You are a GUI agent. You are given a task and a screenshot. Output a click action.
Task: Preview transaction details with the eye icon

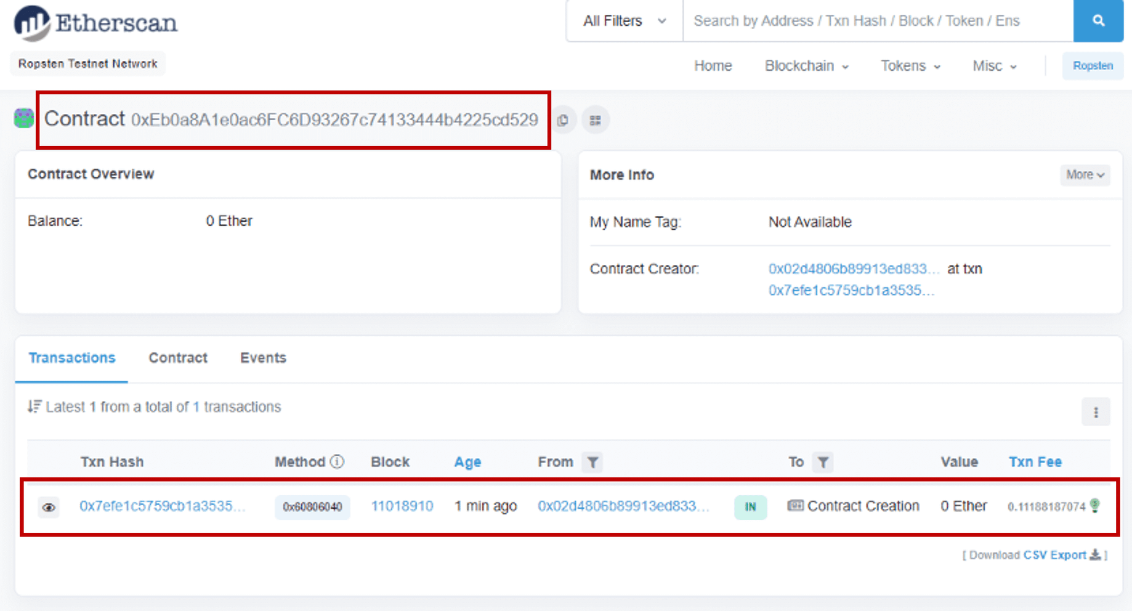pyautogui.click(x=49, y=508)
